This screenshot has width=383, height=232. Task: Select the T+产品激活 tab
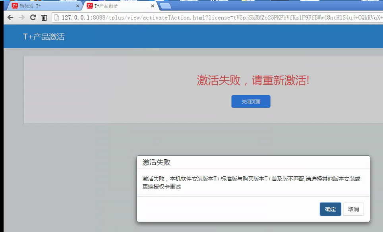121,6
